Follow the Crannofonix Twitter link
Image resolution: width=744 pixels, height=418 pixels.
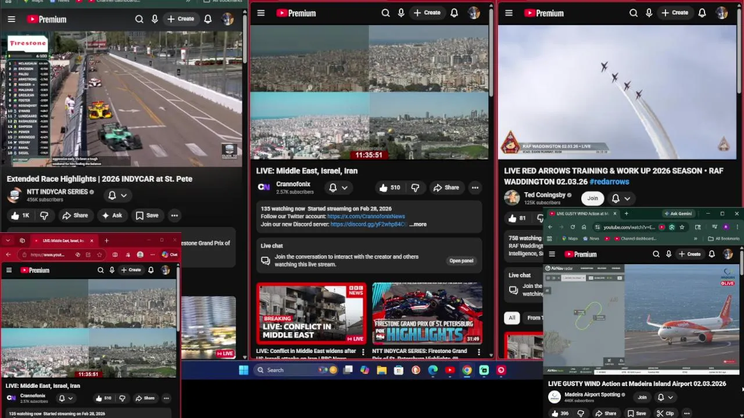(x=366, y=216)
